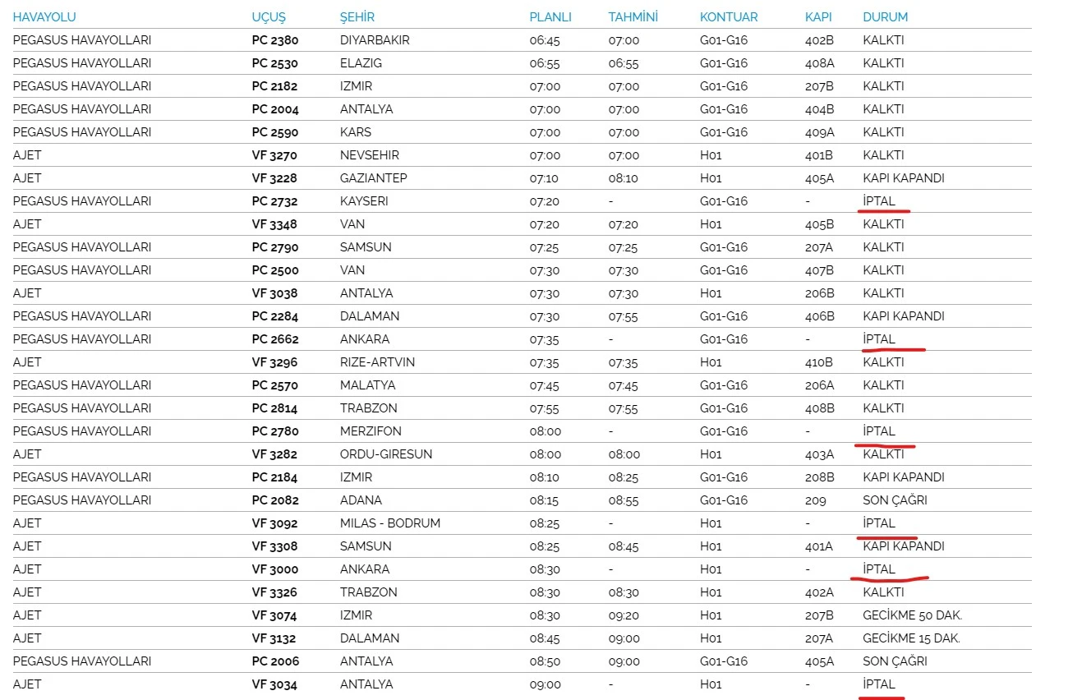Image resolution: width=1082 pixels, height=700 pixels.
Task: Click flight PC 2006 in list
Action: point(274,661)
